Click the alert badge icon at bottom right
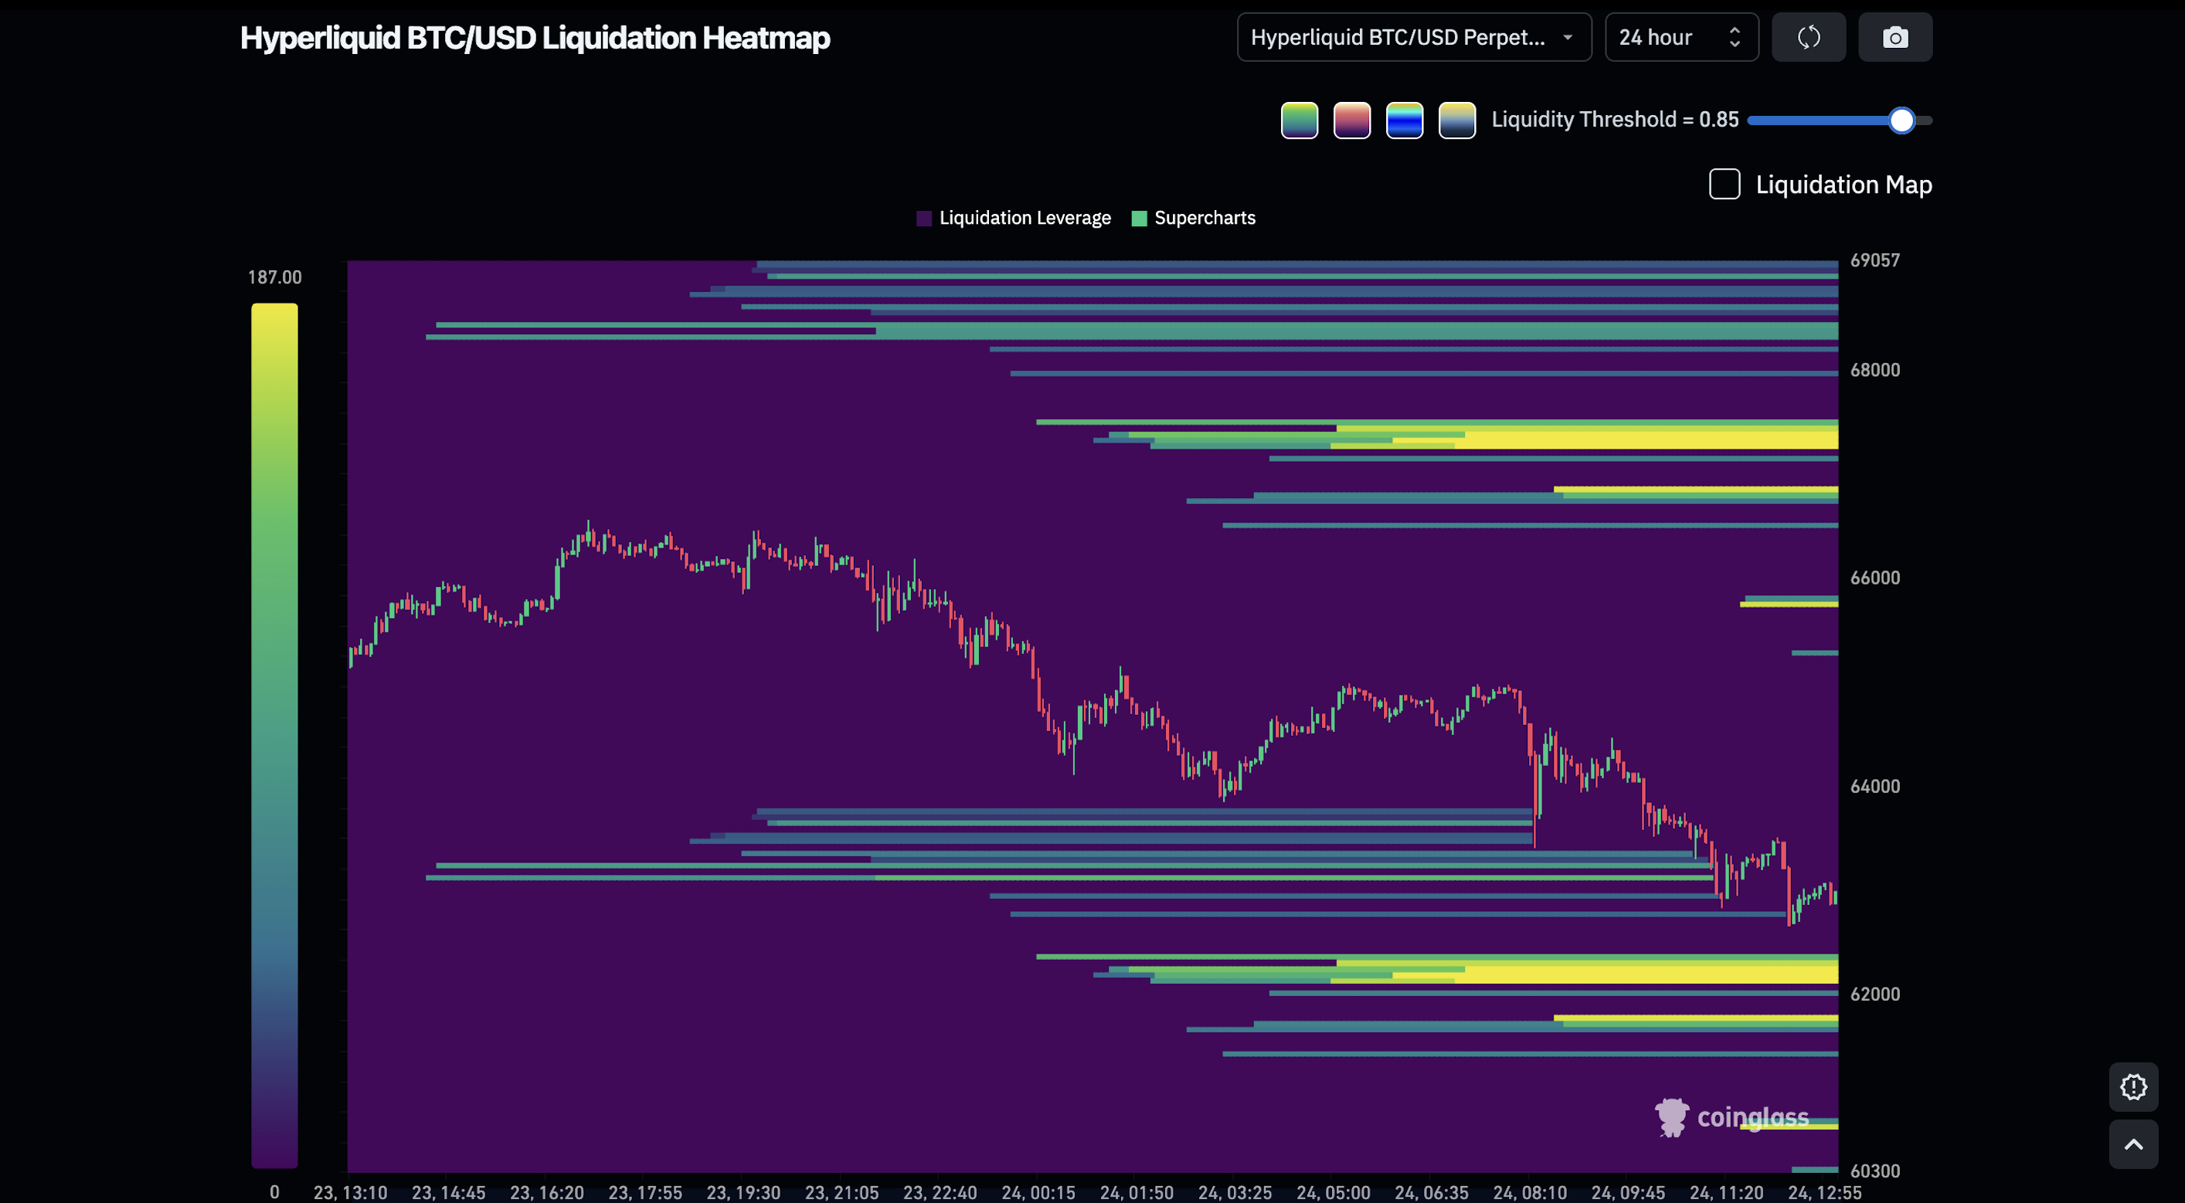 click(2134, 1086)
